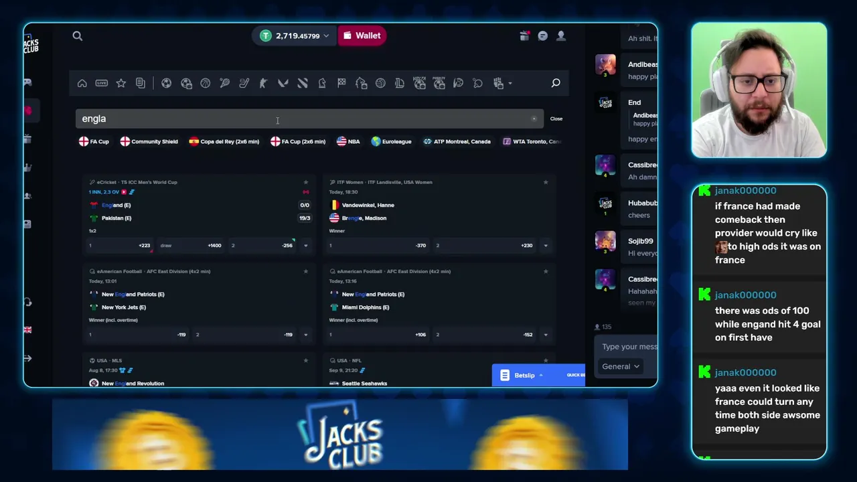
Task: Focus the search field containing 'engla'
Action: click(309, 118)
